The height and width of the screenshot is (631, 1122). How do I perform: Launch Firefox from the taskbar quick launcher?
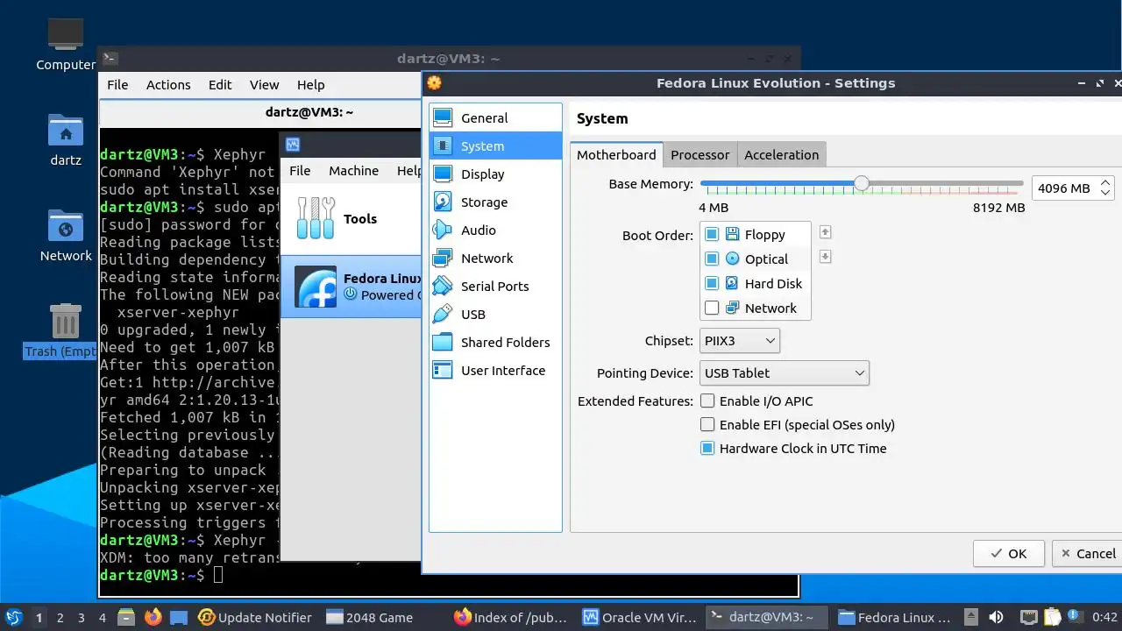[x=153, y=617]
